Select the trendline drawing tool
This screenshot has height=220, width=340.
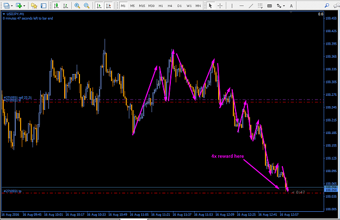251,5
